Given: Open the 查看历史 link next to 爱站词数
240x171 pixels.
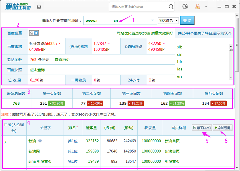Looking at the screenshot, I should click(62, 60).
